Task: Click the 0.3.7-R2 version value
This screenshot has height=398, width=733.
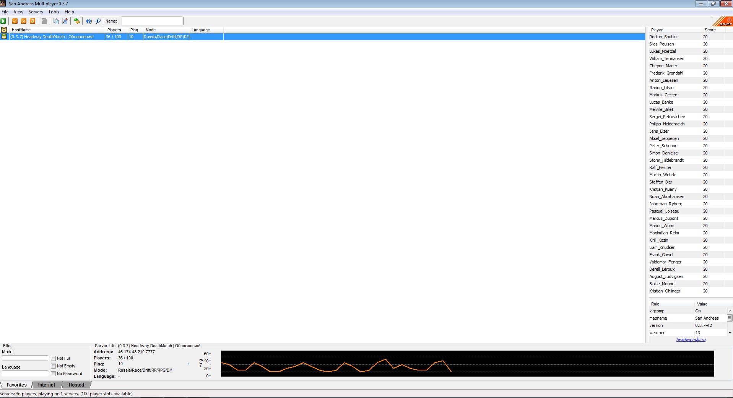Action: pyautogui.click(x=704, y=325)
